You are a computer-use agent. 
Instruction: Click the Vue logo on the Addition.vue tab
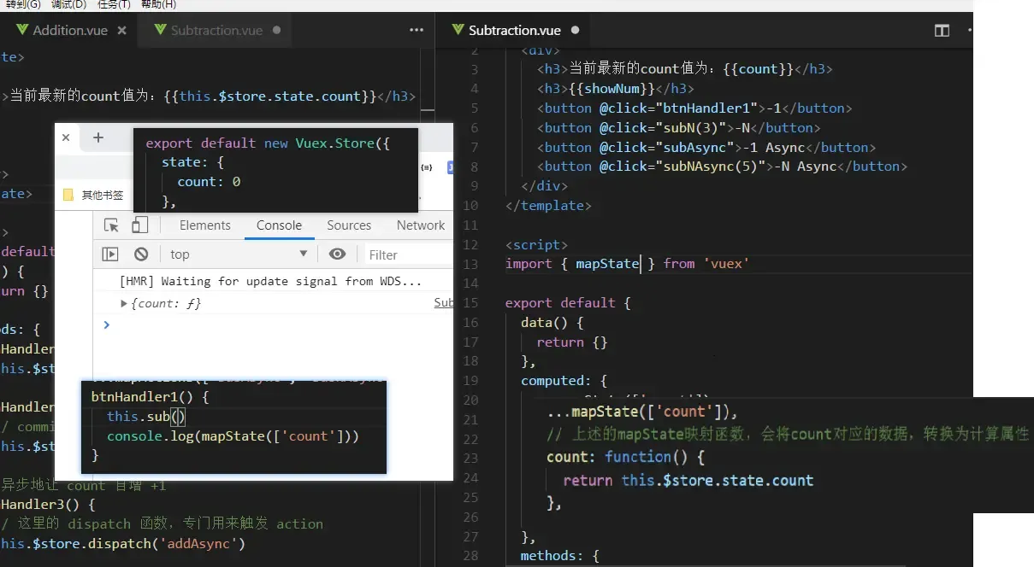pyautogui.click(x=21, y=29)
